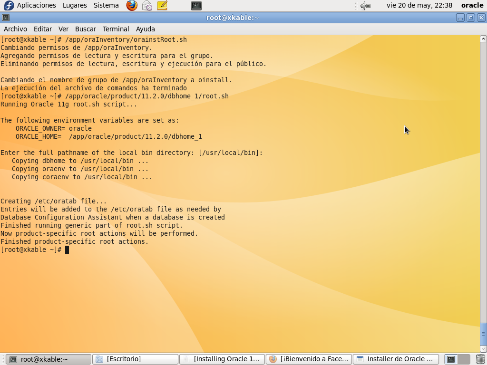Click the line 'Agregando permisos de lectura y escritura'
Viewport: 487px width, 365px height.
tap(107, 56)
